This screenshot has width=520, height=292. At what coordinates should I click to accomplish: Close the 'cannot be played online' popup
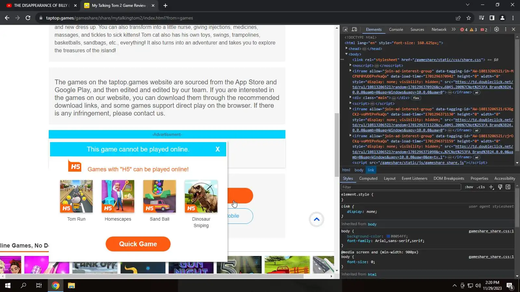pos(217,149)
